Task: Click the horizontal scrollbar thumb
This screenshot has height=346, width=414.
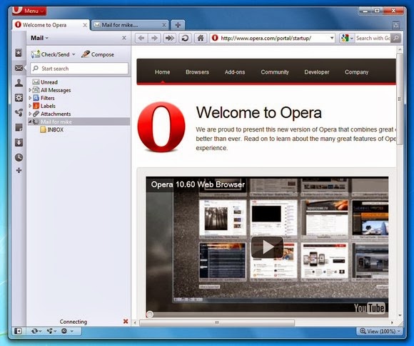Action: click(x=217, y=322)
